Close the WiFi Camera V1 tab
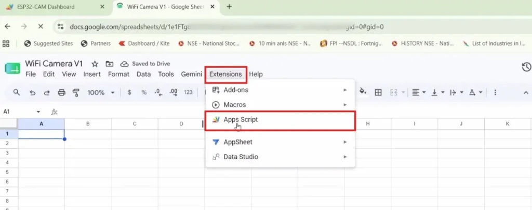 [x=212, y=7]
